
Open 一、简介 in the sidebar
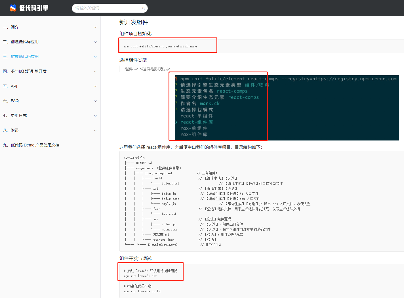pos(11,27)
